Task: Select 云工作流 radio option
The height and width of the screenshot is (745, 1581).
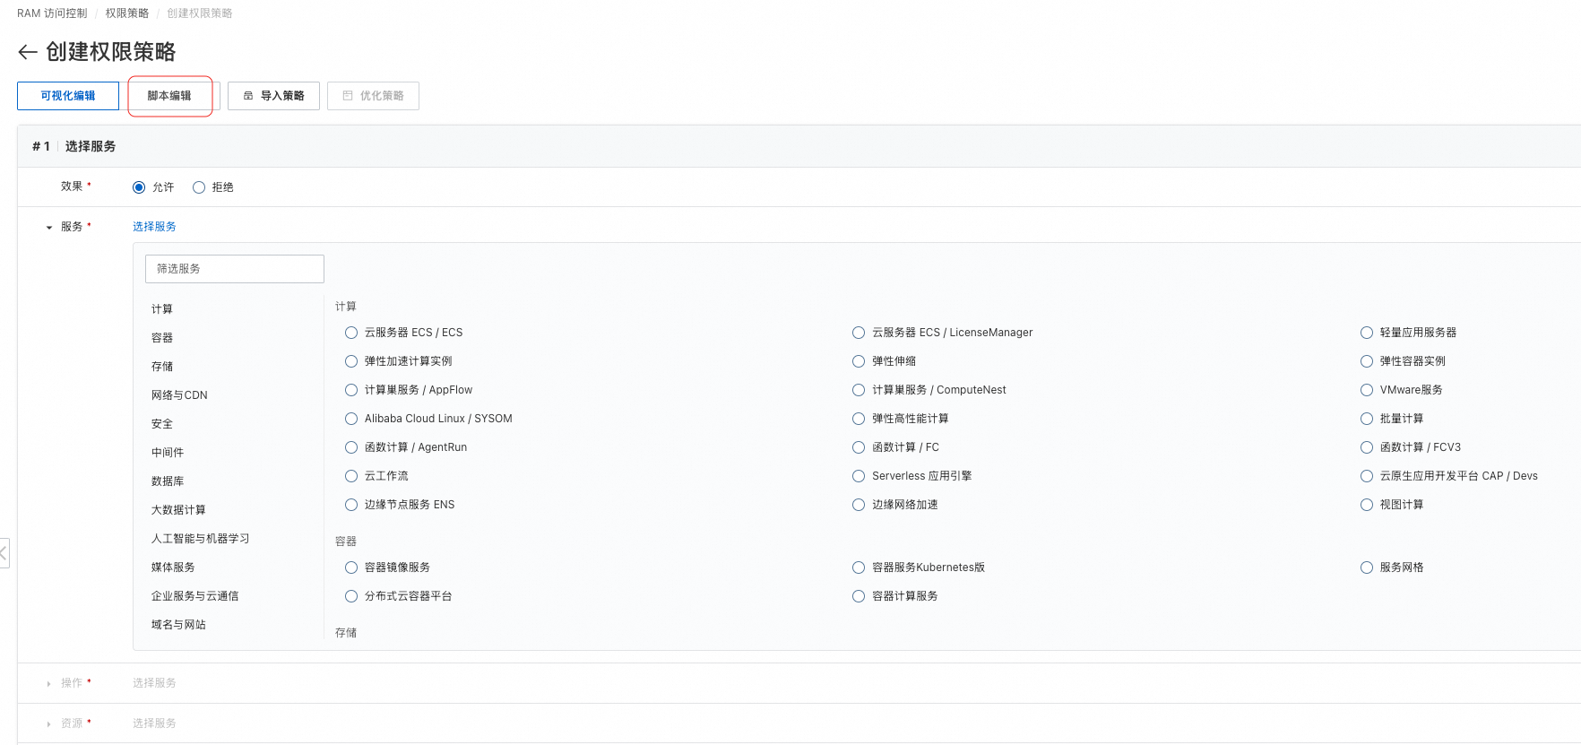Action: [x=351, y=476]
